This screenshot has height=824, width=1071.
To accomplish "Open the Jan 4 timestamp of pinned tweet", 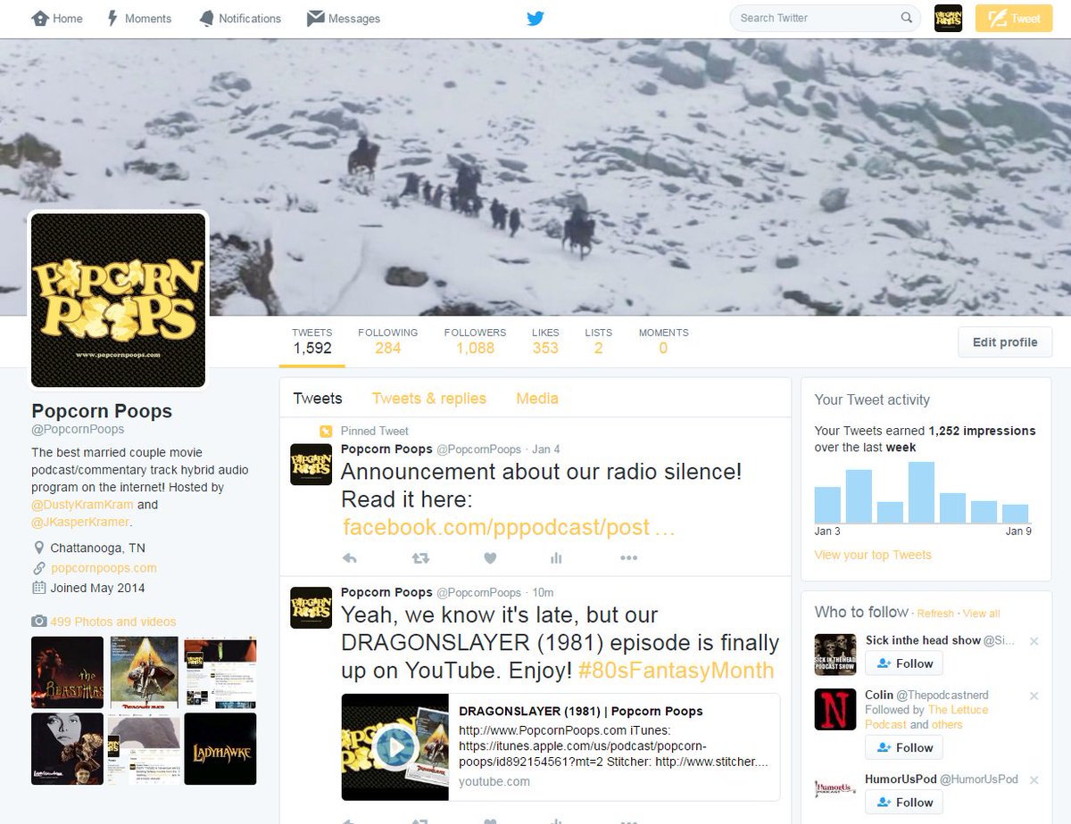I will 546,449.
